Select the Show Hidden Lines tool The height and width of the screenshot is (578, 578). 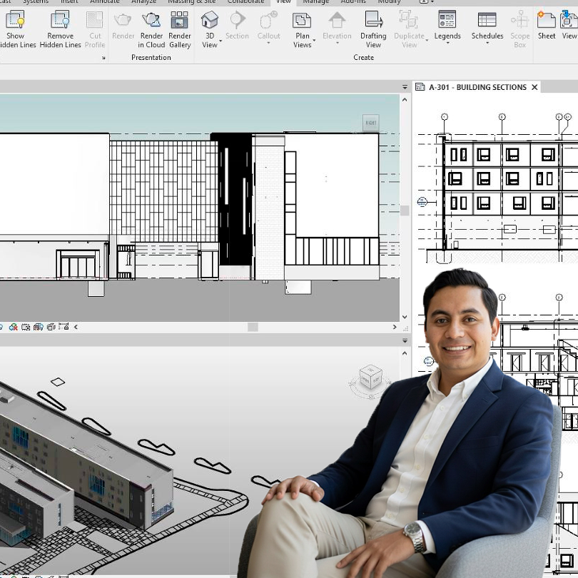tap(16, 29)
